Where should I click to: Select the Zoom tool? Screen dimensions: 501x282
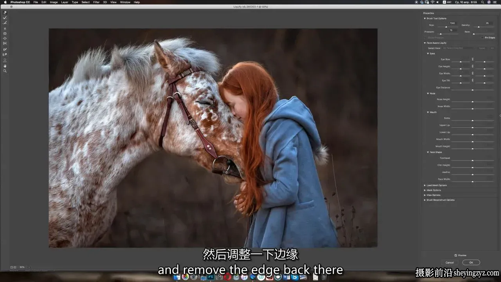(5, 71)
